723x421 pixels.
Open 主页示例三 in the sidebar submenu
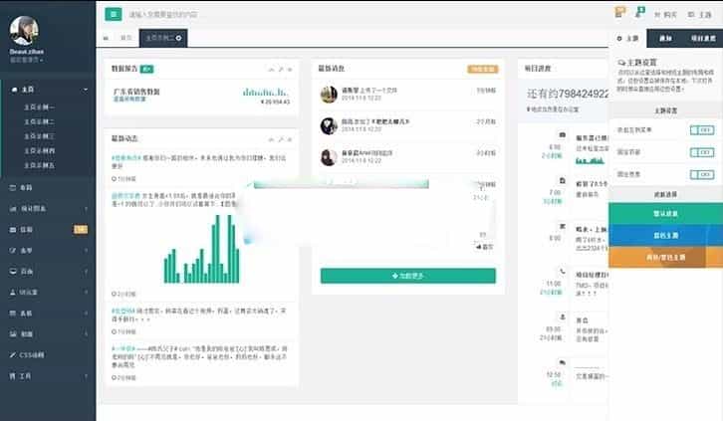point(39,136)
